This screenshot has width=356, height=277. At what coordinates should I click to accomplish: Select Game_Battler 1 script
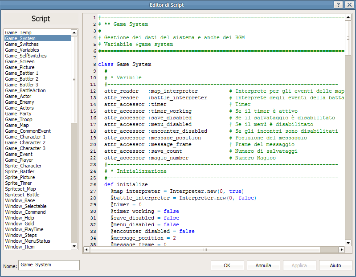pyautogui.click(x=38, y=73)
